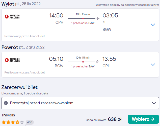The image size is (160, 126).
Task: Click the info icon before Przeczytaj
Action: click(x=6, y=103)
